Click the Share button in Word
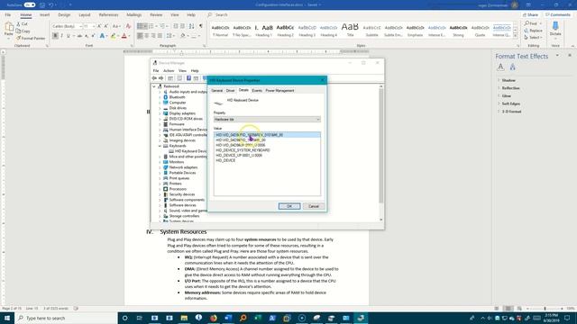577x324 pixels. (531, 14)
